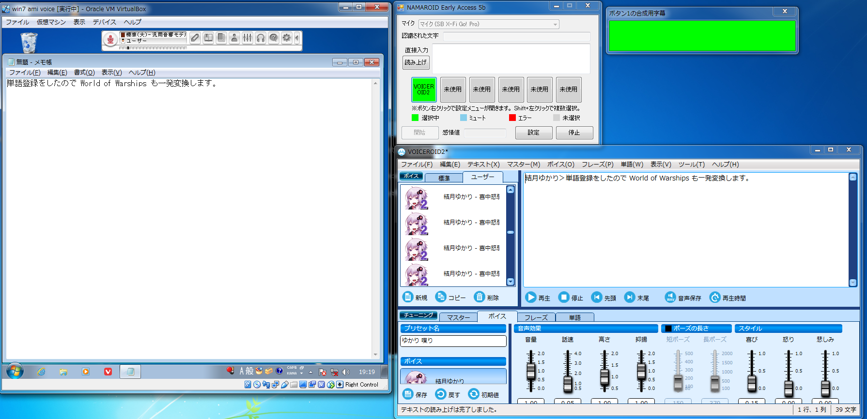Click the volume speaker icon in VM tray
867x419 pixels.
(345, 372)
